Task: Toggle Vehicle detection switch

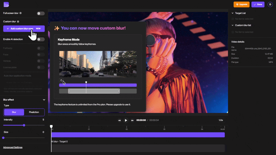Action: [41, 61]
